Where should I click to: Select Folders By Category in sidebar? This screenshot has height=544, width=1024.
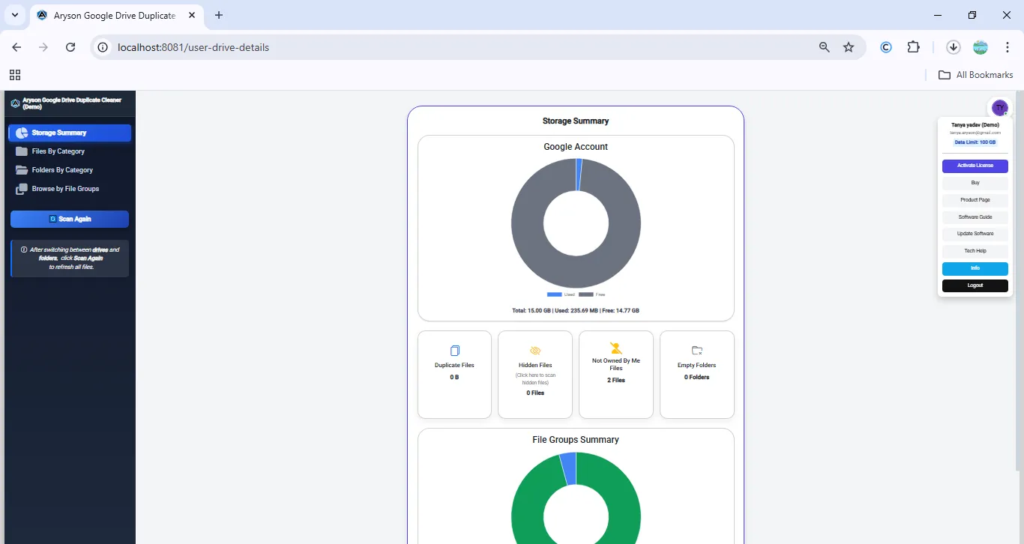(62, 170)
